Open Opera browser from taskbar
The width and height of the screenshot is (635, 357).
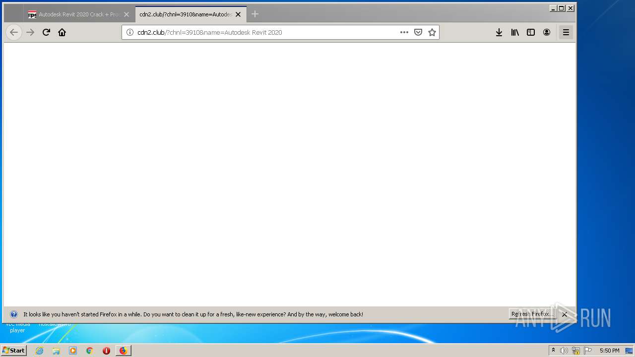[106, 351]
